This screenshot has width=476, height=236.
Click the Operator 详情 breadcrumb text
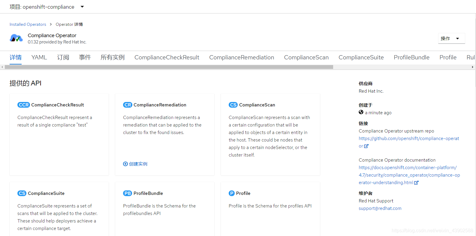click(x=69, y=24)
